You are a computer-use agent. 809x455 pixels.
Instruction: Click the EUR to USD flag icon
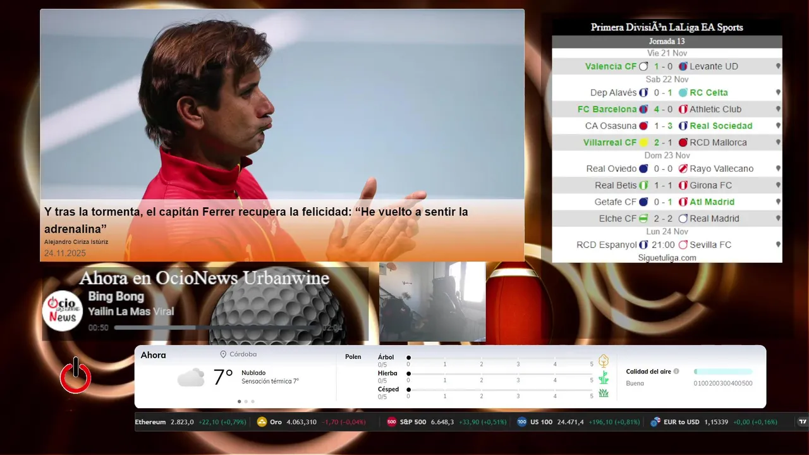click(x=656, y=422)
